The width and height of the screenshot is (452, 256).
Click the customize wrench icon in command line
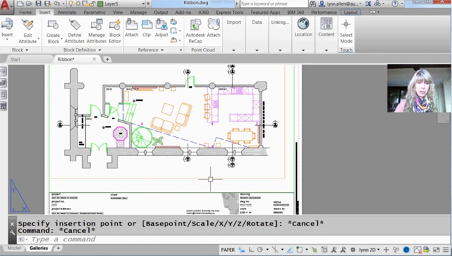[12, 232]
